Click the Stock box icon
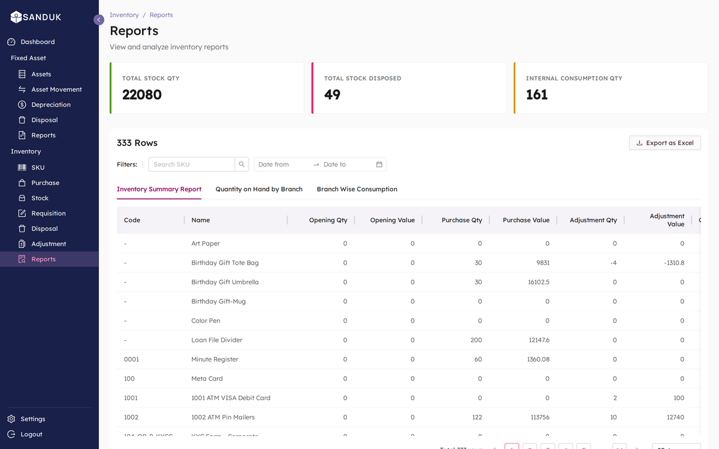Viewport: 719px width, 449px height. pyautogui.click(x=22, y=198)
